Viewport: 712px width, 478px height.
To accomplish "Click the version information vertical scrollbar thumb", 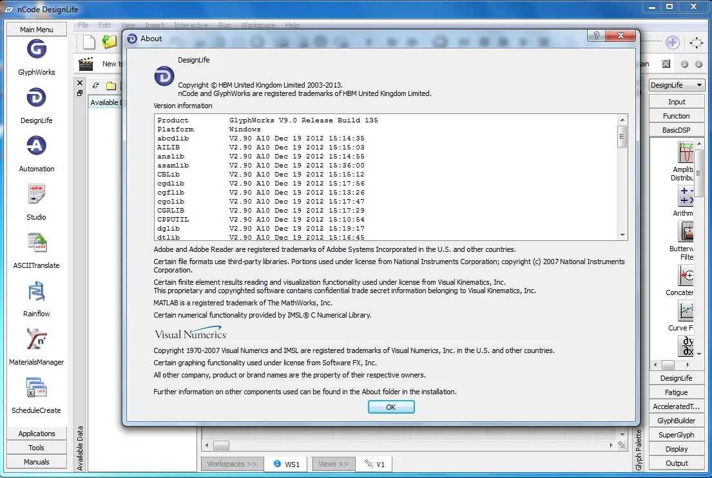I will click(622, 136).
